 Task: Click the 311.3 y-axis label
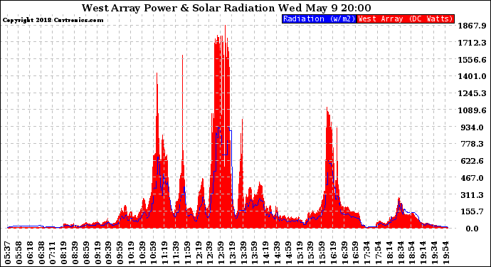[472, 195]
